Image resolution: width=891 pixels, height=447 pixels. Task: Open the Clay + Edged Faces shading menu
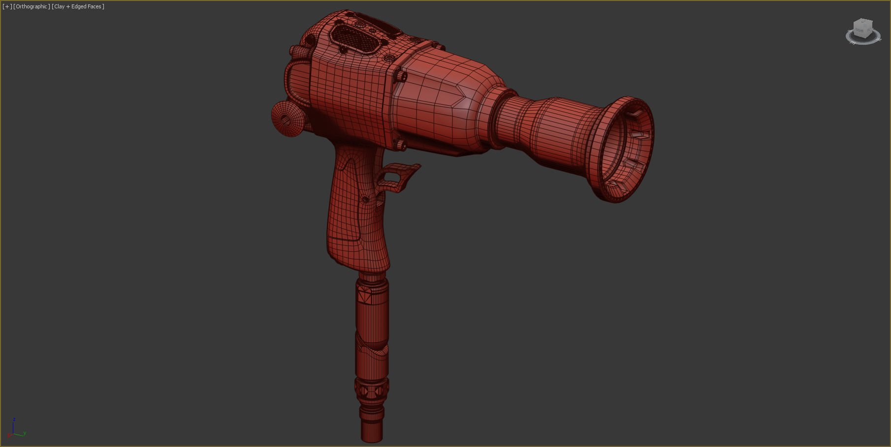pos(78,6)
